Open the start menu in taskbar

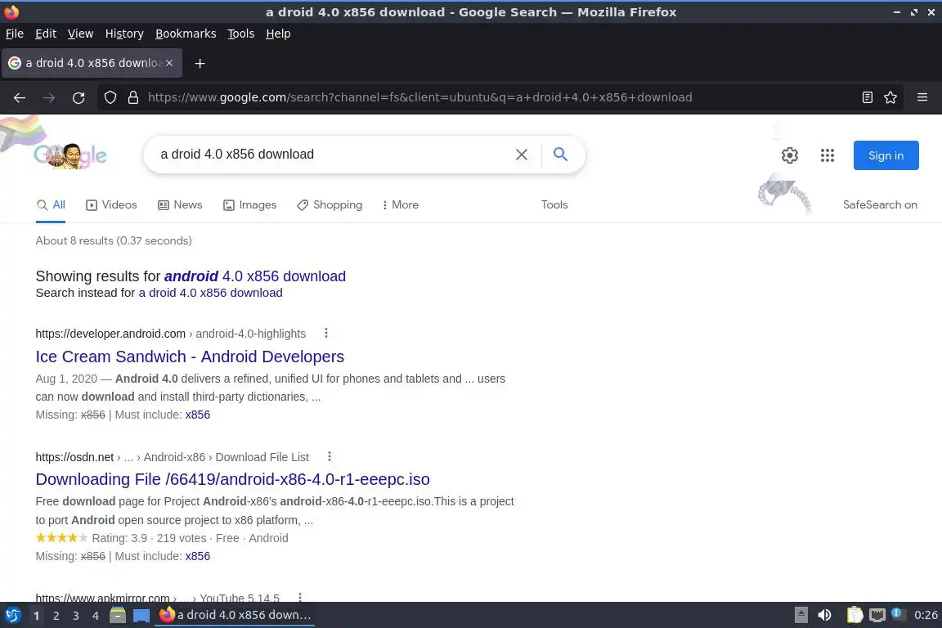coord(12,615)
